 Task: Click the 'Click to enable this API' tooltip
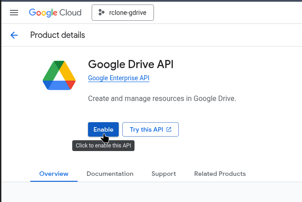pyautogui.click(x=103, y=146)
